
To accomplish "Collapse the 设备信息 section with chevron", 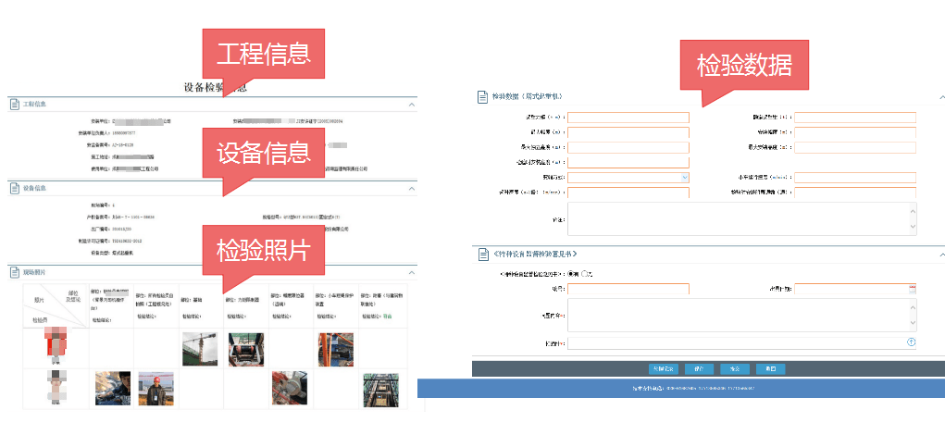I will (x=412, y=188).
